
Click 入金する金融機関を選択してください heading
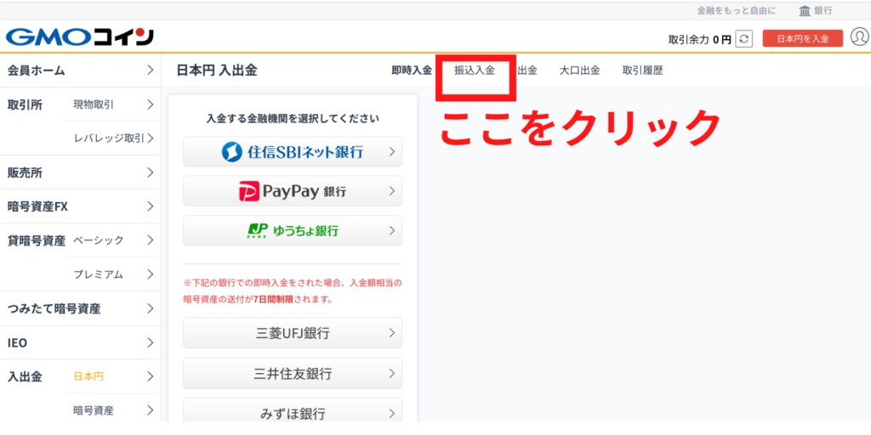293,118
